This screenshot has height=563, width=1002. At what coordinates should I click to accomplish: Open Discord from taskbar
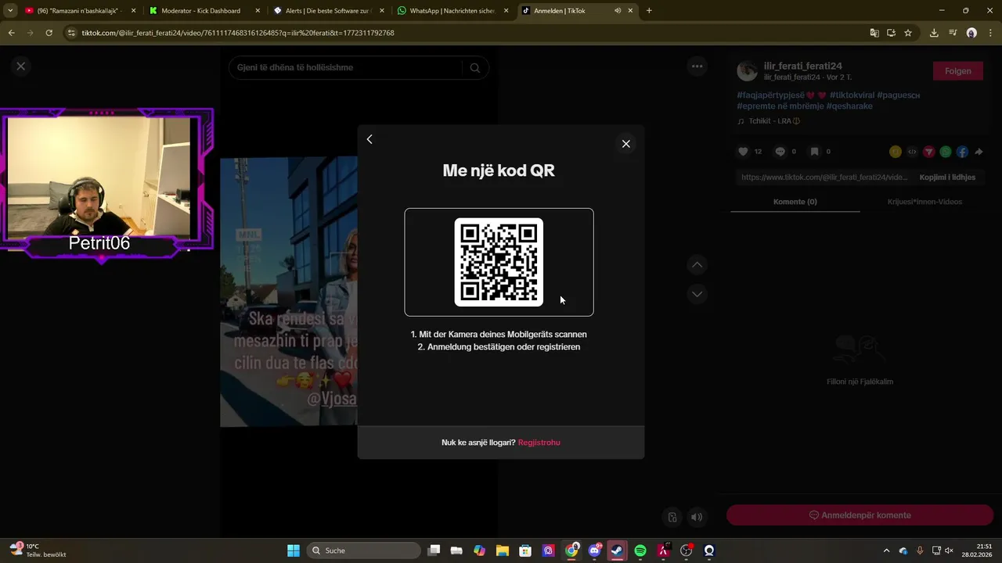[x=594, y=550]
